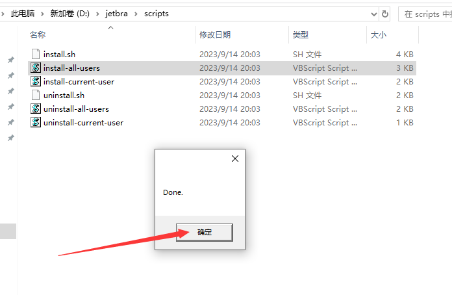452x295 pixels.
Task: Click the SH 文件 type of install.sh
Action: click(x=307, y=54)
